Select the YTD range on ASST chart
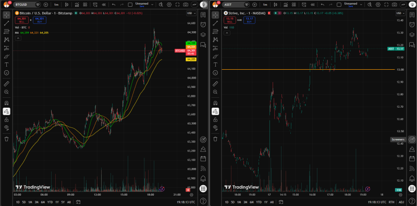This screenshot has height=206, width=417. [259, 202]
